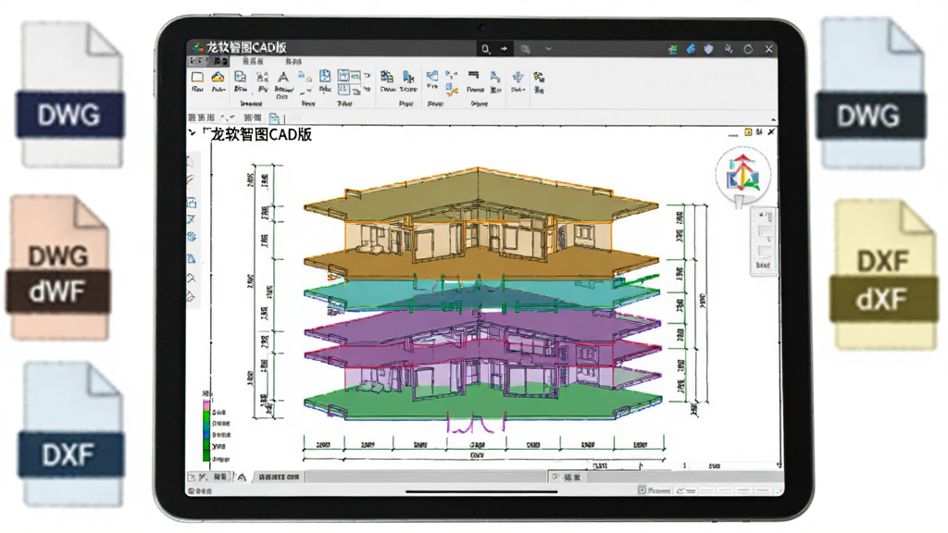Click the bottom icon in the left vertical toolbar
This screenshot has height=533, width=948.
tap(192, 297)
